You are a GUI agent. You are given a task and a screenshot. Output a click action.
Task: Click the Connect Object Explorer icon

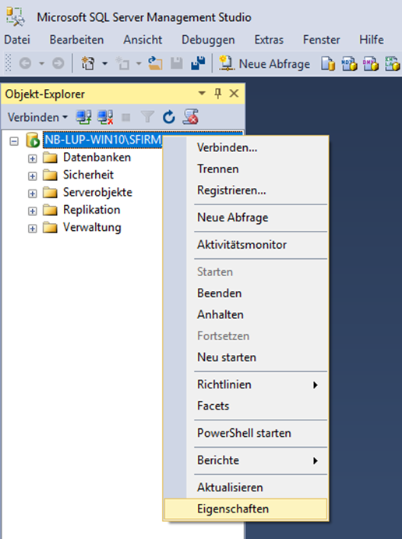click(83, 117)
